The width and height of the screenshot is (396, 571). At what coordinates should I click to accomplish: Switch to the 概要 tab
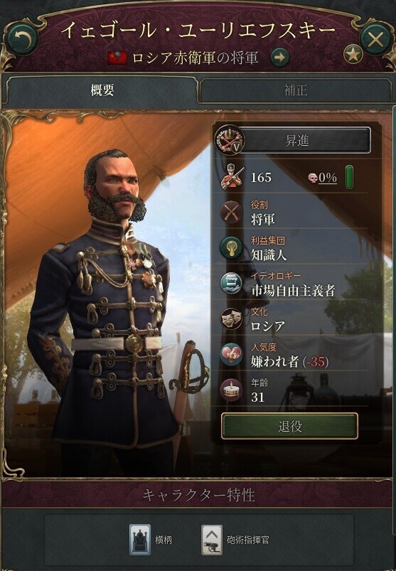102,90
